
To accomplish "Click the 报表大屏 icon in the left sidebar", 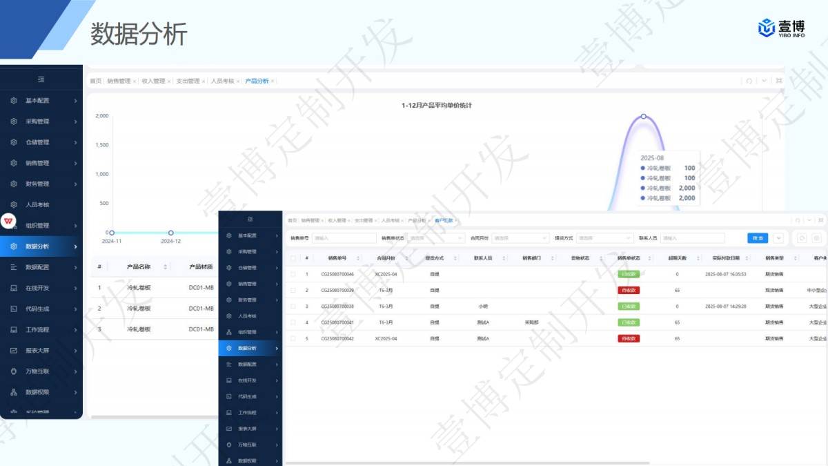I will 14,350.
